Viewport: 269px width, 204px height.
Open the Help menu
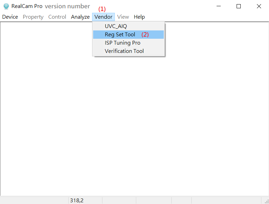[x=139, y=17]
